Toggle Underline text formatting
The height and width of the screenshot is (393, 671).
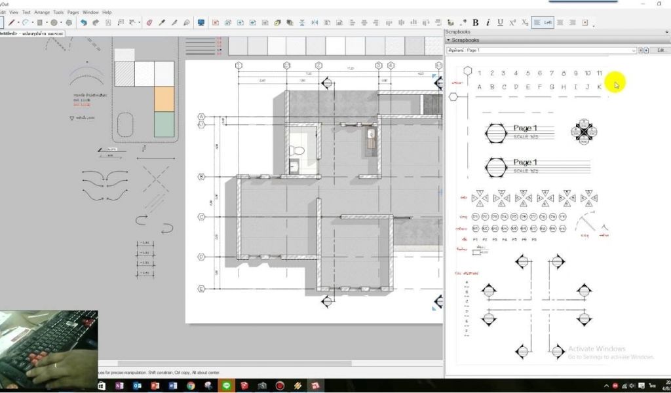(500, 22)
